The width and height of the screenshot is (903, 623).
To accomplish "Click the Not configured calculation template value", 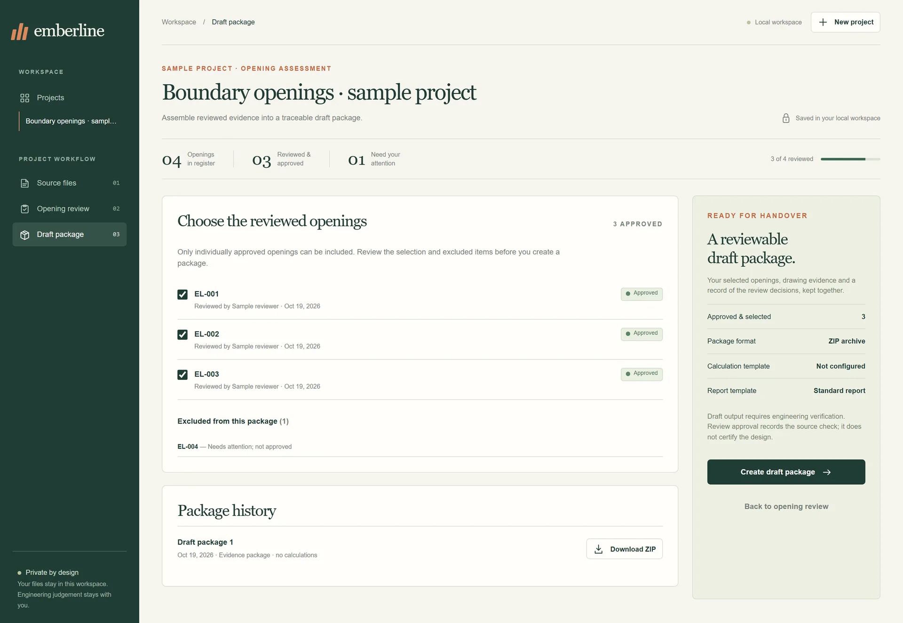I will point(840,366).
